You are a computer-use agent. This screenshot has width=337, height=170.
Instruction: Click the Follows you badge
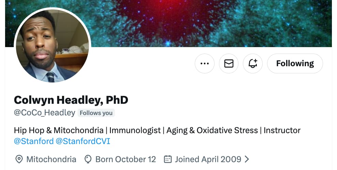pyautogui.click(x=96, y=113)
